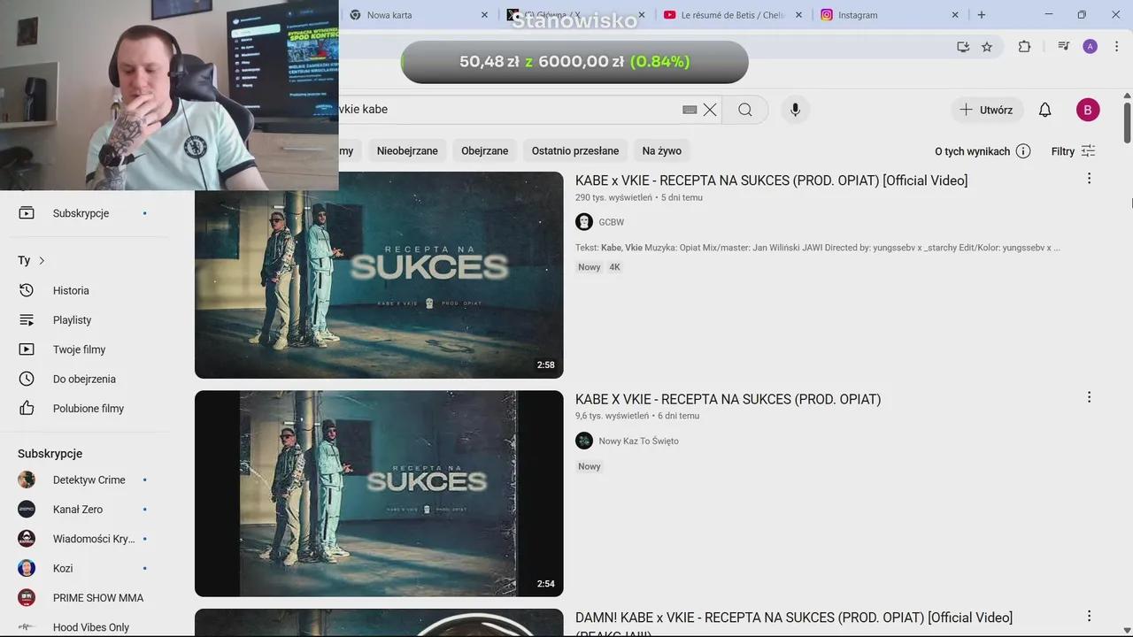The width and height of the screenshot is (1133, 637).
Task: Start voice search with the microphone icon
Action: [x=795, y=109]
